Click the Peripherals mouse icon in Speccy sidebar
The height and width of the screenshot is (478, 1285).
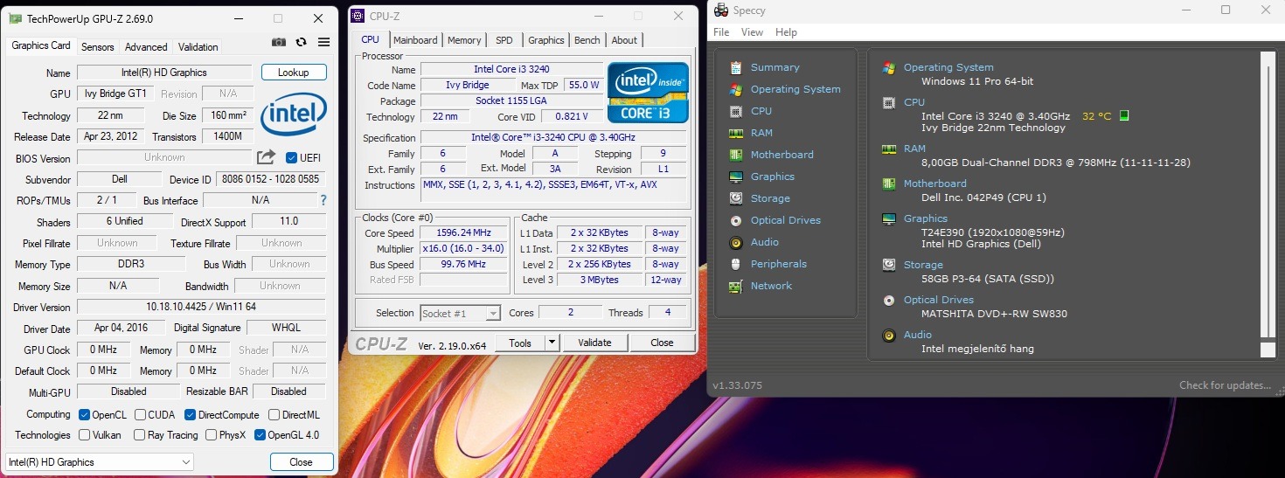point(736,264)
